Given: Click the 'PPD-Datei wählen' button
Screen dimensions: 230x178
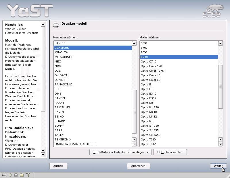Looking at the screenshot, I should point(170,152).
